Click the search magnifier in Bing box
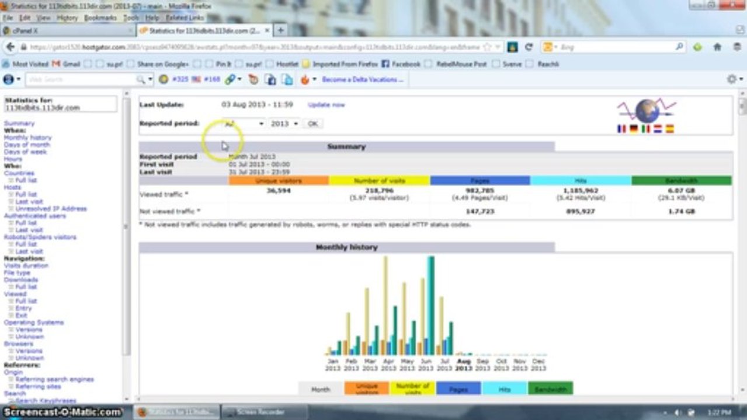The height and width of the screenshot is (420, 747). 679,47
